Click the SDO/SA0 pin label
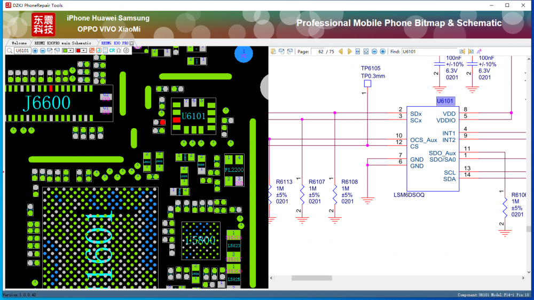This screenshot has width=534, height=300. (x=442, y=160)
